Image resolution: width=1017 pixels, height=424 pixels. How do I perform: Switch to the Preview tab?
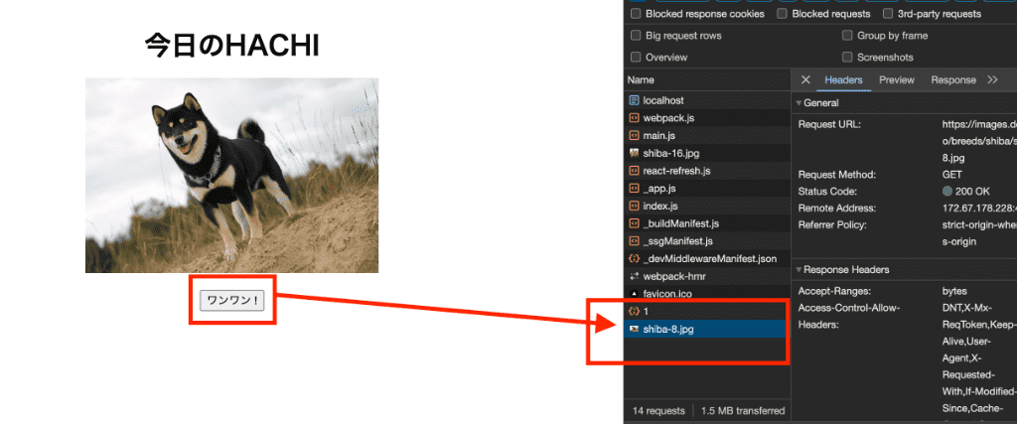pos(897,79)
